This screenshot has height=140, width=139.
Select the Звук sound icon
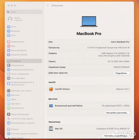(9, 46)
